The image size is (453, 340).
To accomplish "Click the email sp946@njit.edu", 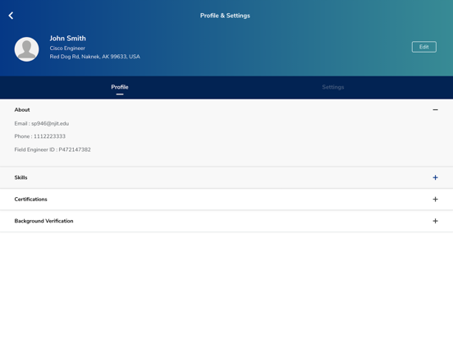I will [x=50, y=123].
